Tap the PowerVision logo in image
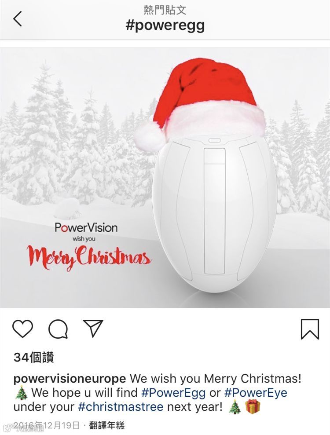Image resolution: width=330 pixels, height=435 pixels. point(86,227)
